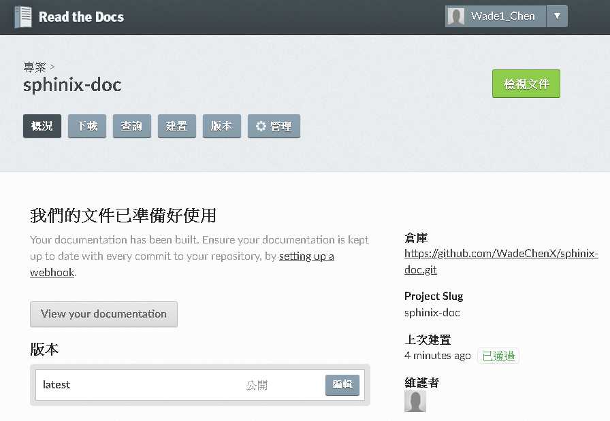The height and width of the screenshot is (421, 610).
Task: Click the Wade1_Chen username button
Action: point(496,16)
